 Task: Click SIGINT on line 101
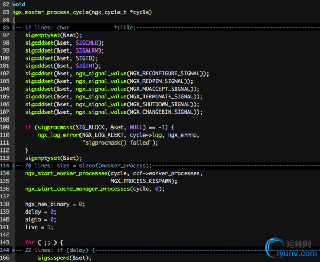coord(85,66)
